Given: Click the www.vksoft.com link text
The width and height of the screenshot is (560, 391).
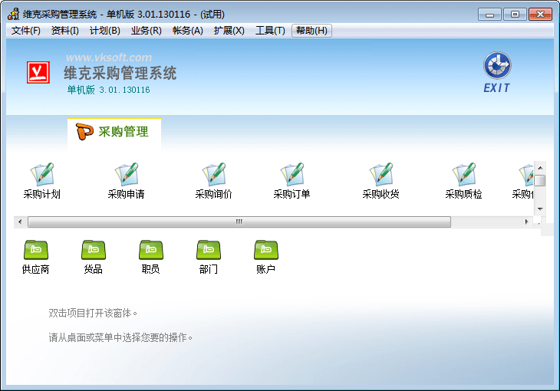Looking at the screenshot, I should pyautogui.click(x=109, y=58).
